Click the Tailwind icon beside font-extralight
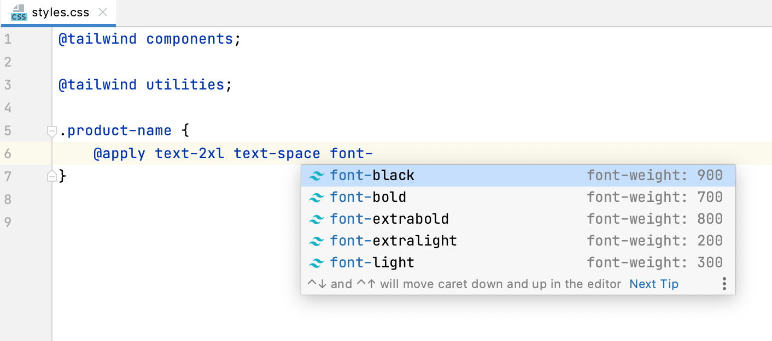 [316, 241]
